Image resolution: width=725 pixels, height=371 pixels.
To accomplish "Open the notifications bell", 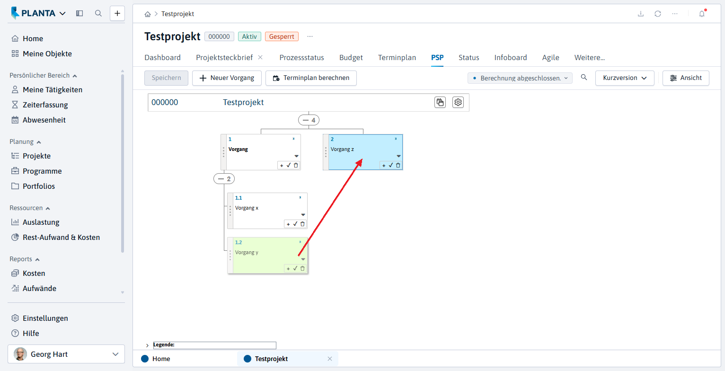I will point(702,14).
